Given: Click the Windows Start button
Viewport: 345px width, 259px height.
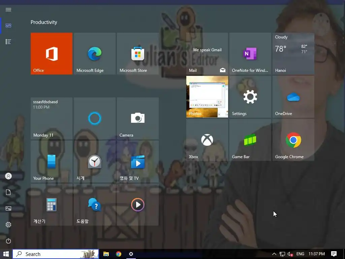Looking at the screenshot, I should tap(6, 254).
